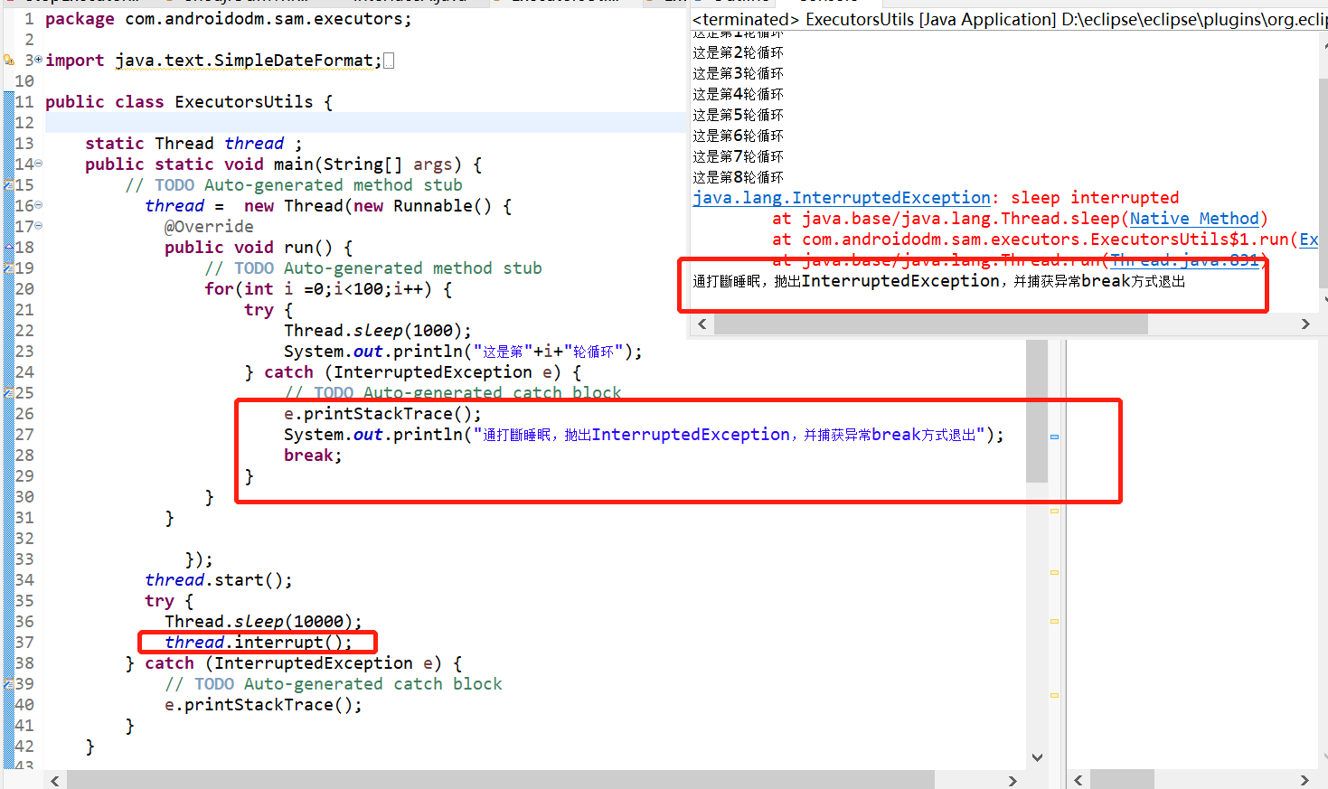This screenshot has height=789, width=1328.
Task: Click the TODO task marker on line 19
Action: 8,268
